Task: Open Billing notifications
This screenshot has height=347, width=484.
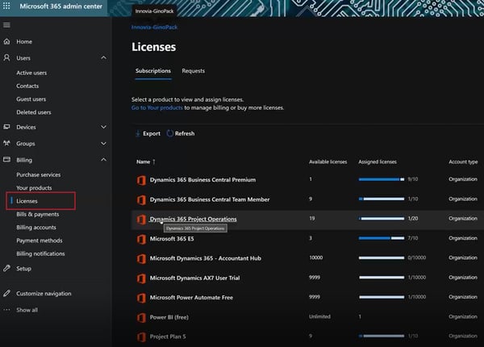Action: pos(40,253)
